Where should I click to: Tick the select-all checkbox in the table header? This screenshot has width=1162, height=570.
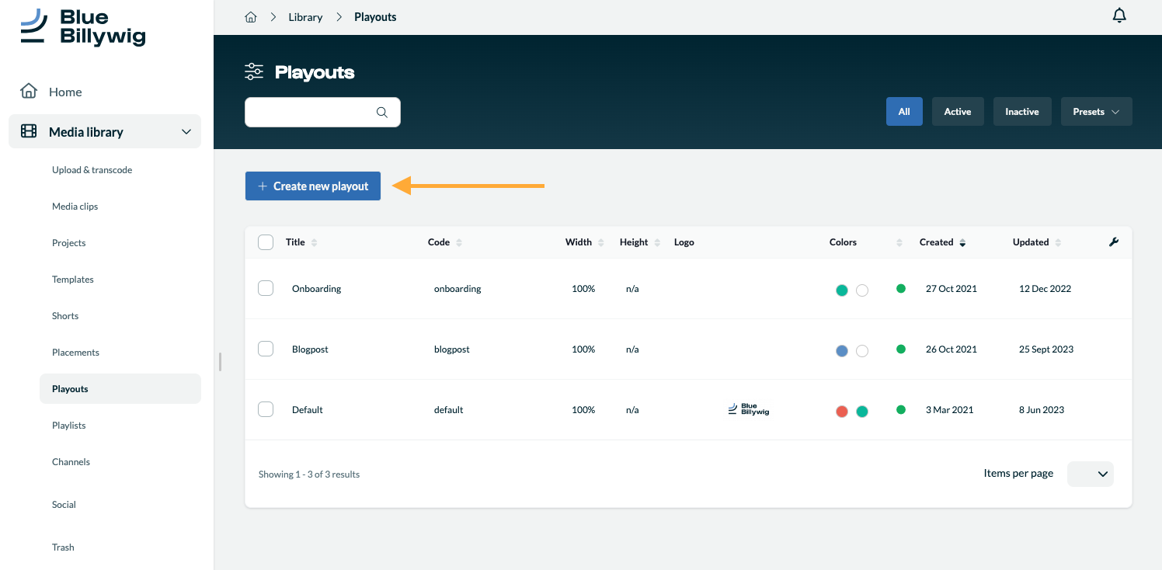(x=266, y=242)
